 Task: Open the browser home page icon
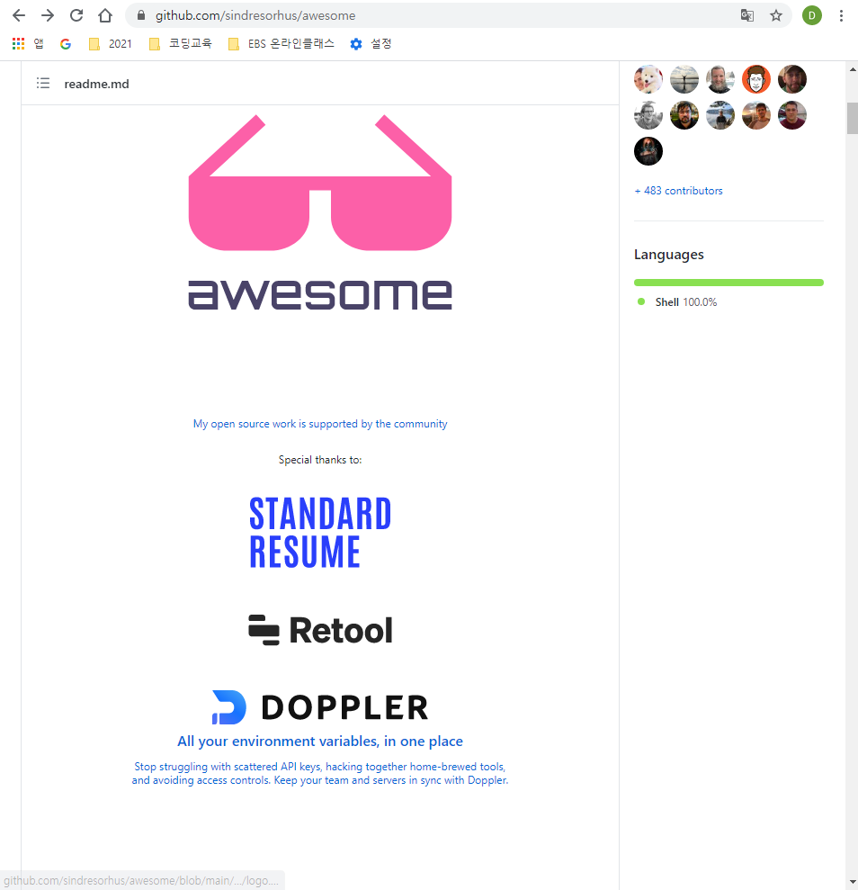click(105, 15)
